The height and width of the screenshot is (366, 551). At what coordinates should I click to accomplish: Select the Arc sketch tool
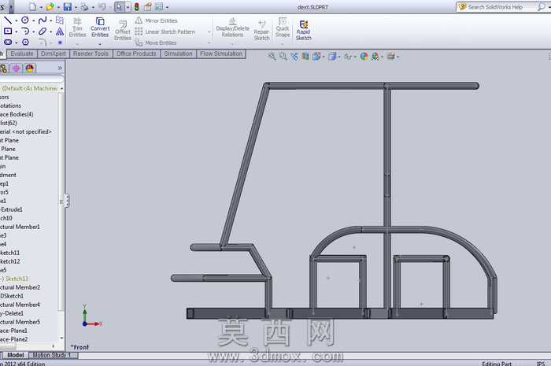[25, 31]
